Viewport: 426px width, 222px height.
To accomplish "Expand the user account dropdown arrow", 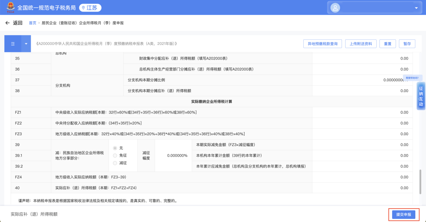I will (x=416, y=8).
